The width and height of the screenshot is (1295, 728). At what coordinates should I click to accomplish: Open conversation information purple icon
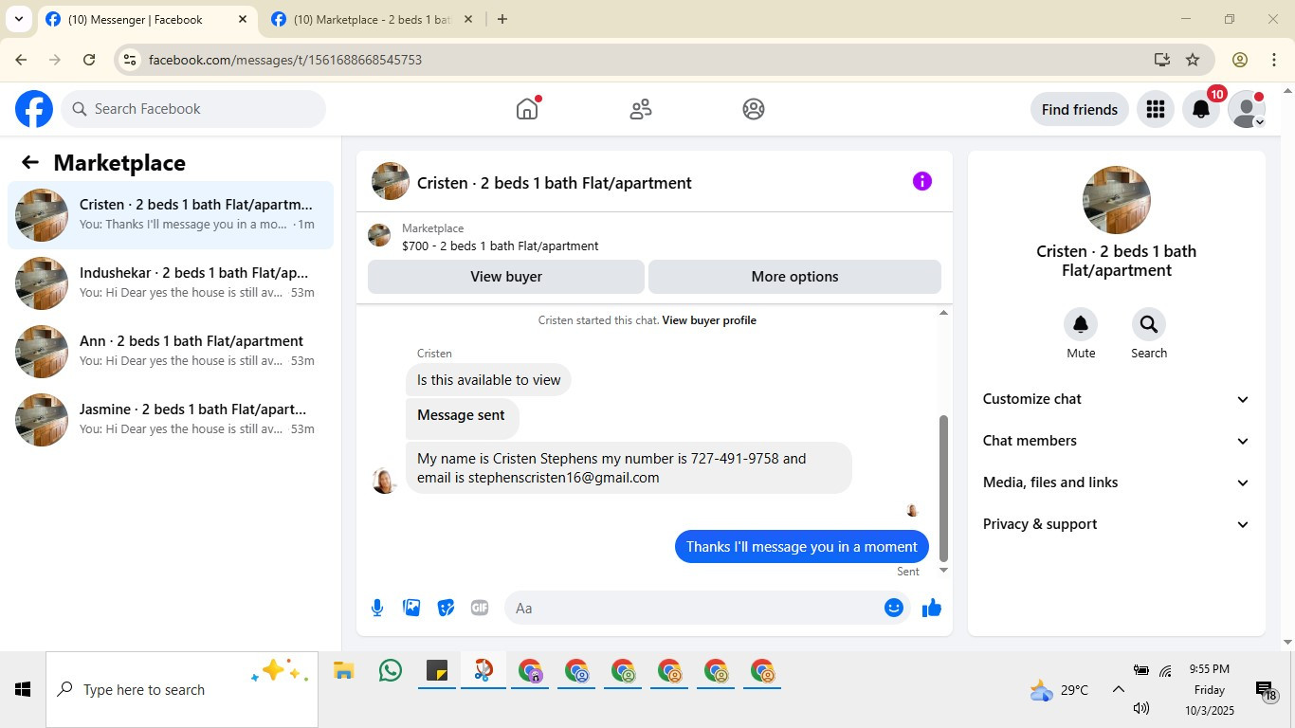(x=922, y=181)
